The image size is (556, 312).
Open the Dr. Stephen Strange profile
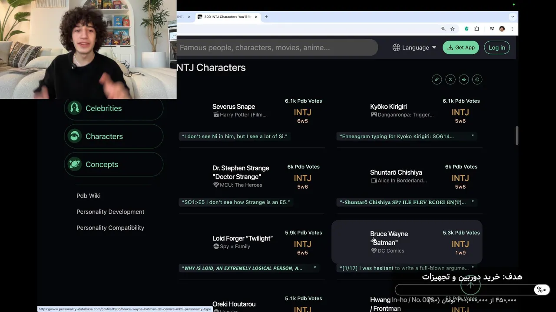coord(241,172)
